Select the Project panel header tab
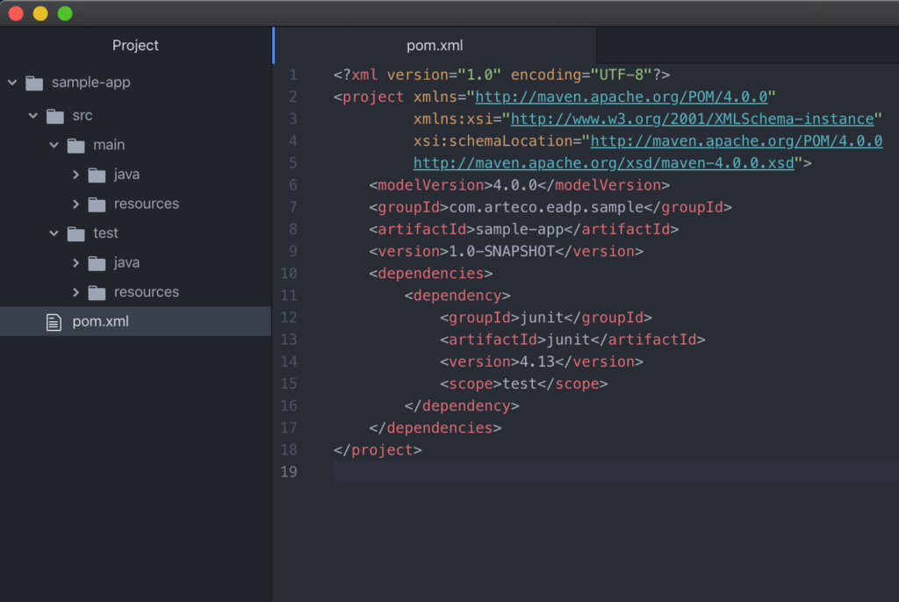The height and width of the screenshot is (602, 899). (x=136, y=46)
